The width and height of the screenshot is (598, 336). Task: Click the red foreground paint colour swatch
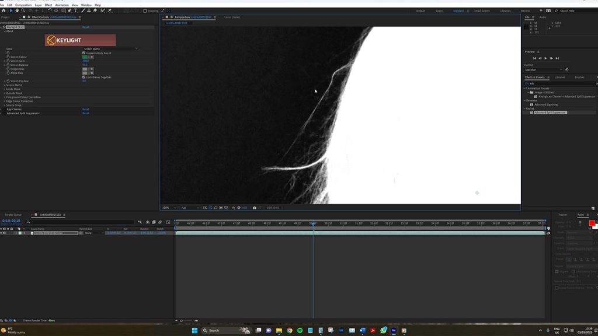[x=592, y=223]
